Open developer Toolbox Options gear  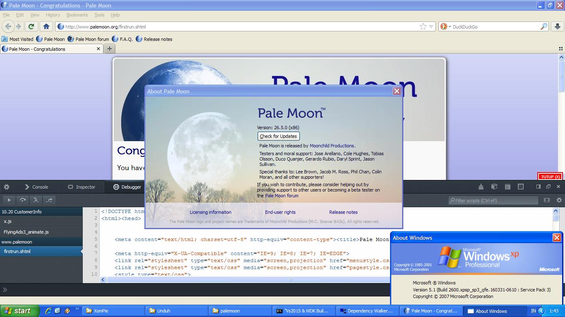point(7,187)
